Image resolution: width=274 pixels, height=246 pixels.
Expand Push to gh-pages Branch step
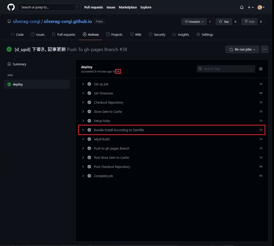pos(83,148)
